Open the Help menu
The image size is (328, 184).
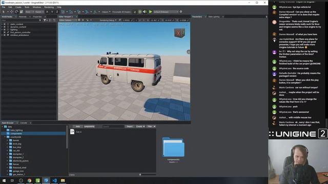[x=59, y=7]
